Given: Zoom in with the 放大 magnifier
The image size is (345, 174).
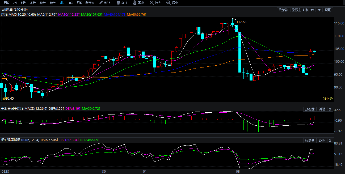Looking at the screenshot, I should tap(155, 3).
